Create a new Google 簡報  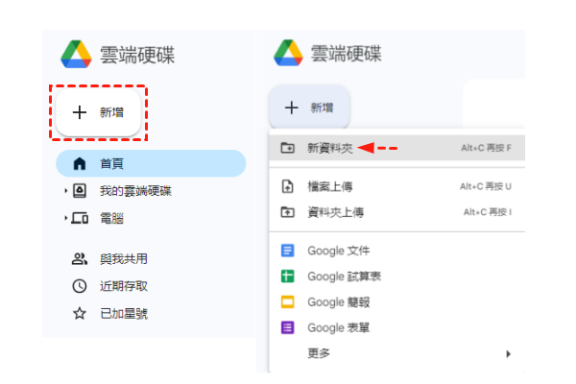[397, 302]
